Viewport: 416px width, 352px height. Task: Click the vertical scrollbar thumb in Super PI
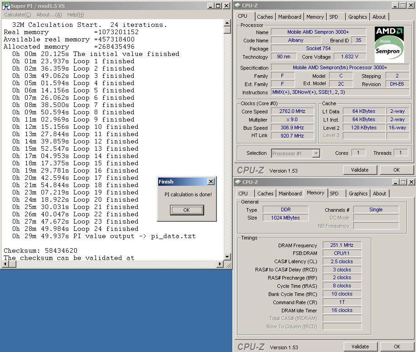click(227, 30)
